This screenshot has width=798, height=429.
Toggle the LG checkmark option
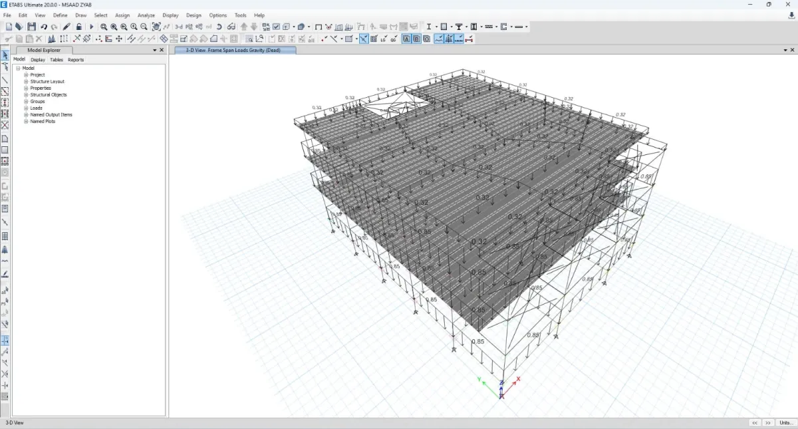pyautogui.click(x=384, y=39)
